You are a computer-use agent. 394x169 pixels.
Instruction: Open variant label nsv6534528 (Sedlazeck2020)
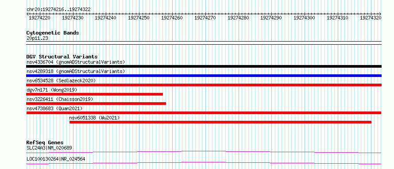pos(61,81)
